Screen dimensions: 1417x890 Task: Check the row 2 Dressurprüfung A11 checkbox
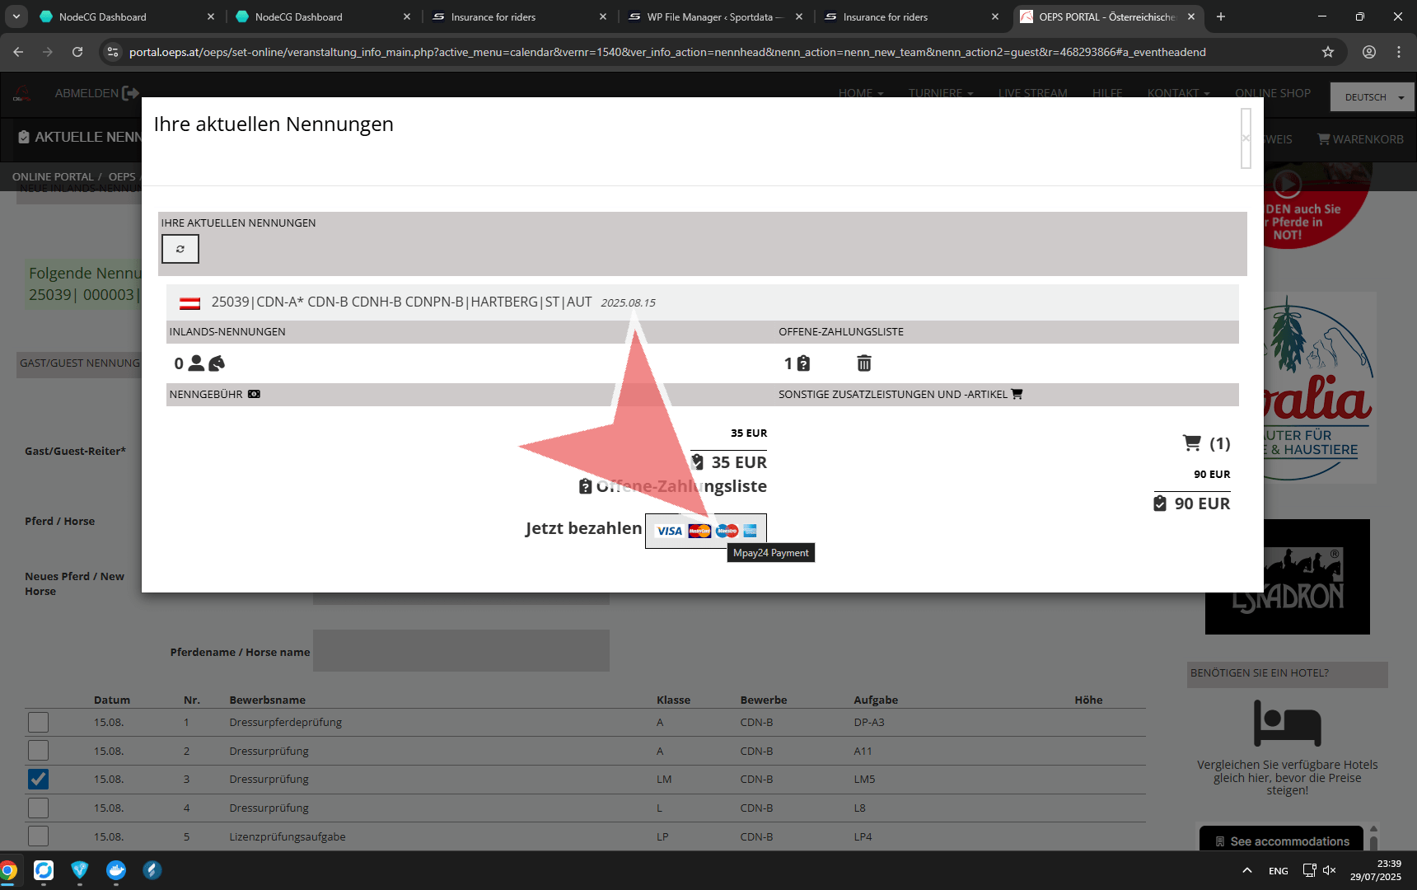click(39, 751)
